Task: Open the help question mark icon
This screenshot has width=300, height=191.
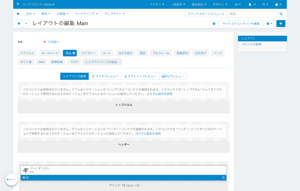Action: [x=214, y=23]
